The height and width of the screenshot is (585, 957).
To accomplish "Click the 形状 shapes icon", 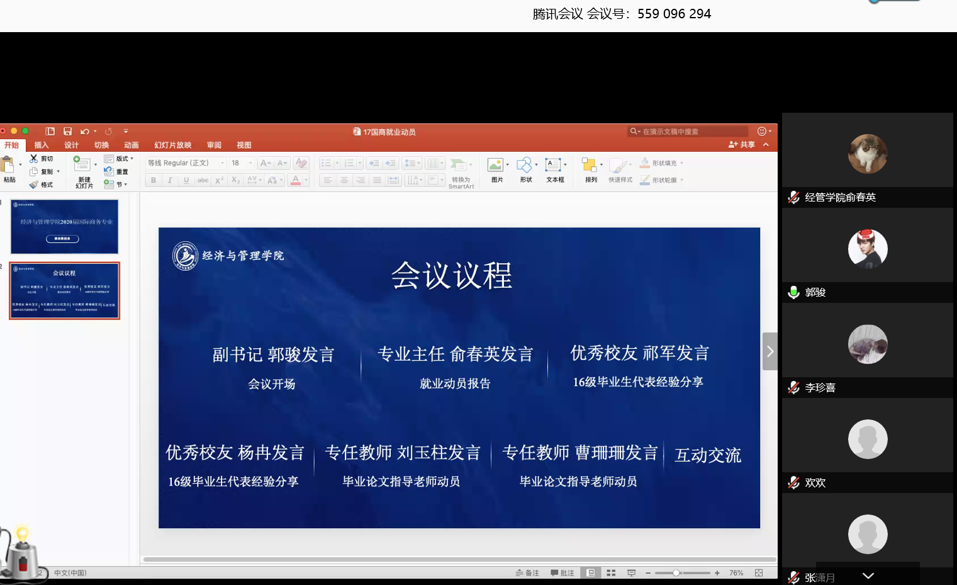I will tap(525, 166).
